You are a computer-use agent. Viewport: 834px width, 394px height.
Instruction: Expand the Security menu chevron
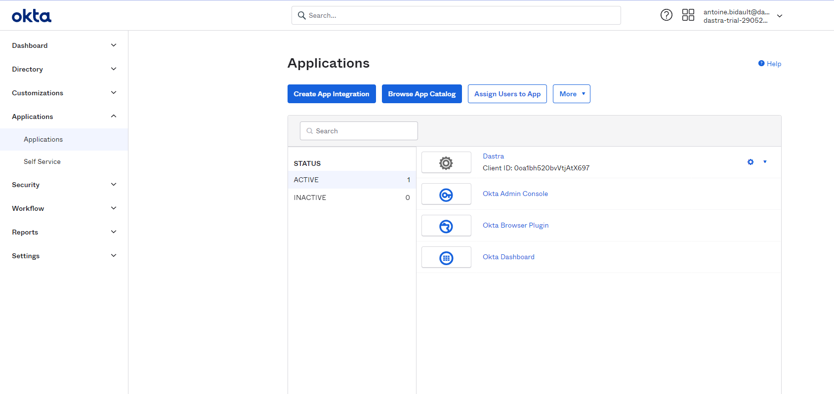click(114, 185)
